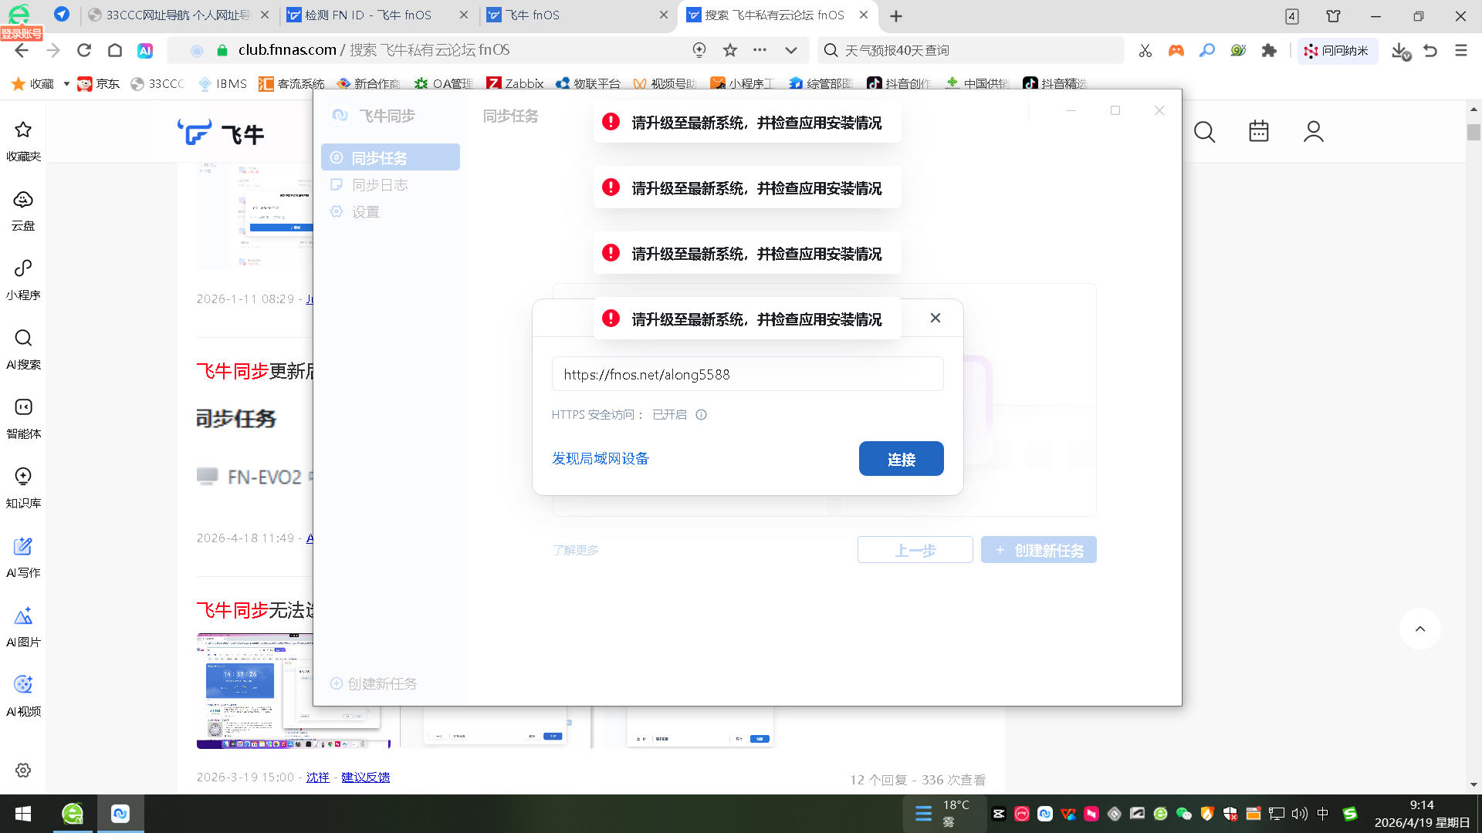Expand 收藏 bookmarks dropdown arrow

click(66, 83)
